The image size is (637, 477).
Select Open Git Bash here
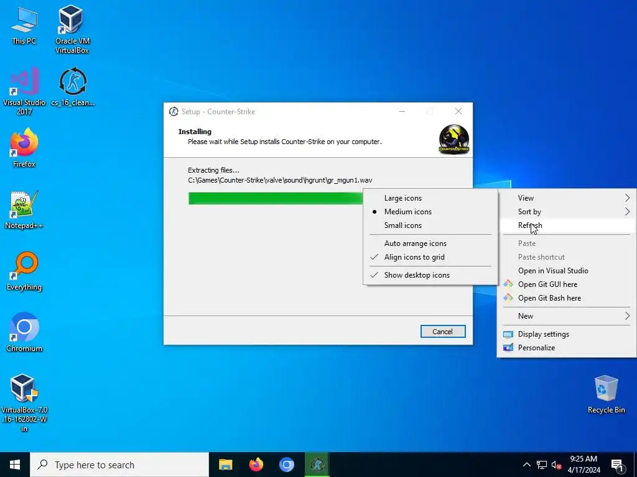pyautogui.click(x=567, y=298)
